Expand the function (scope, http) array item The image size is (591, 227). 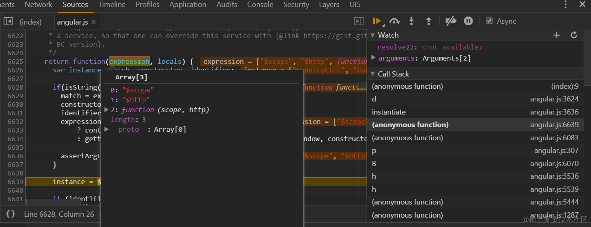[107, 110]
